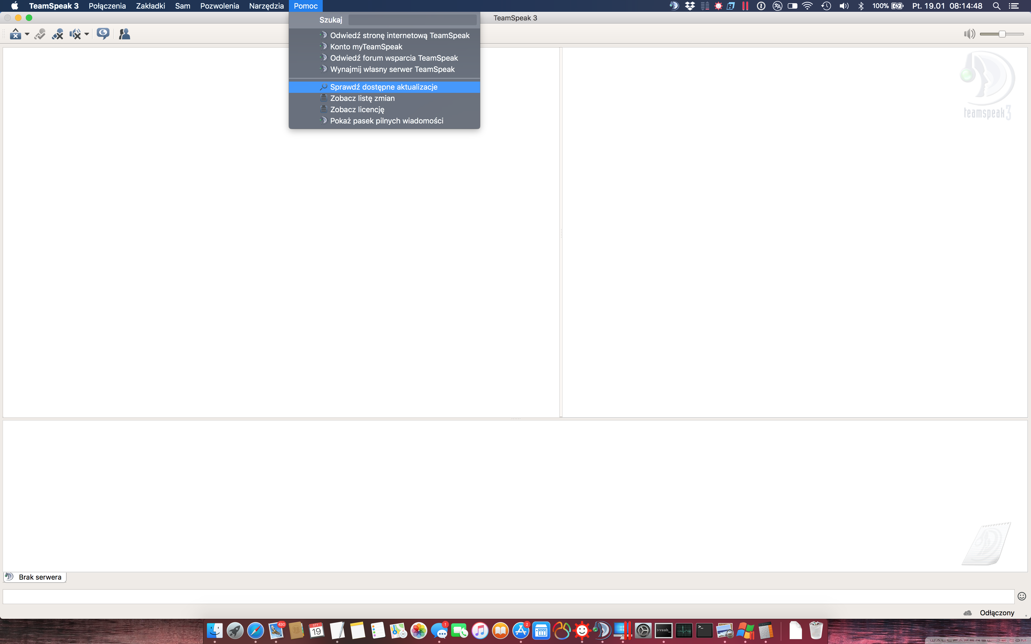Open the disconnect dropdown arrow in toolbar
Image resolution: width=1031 pixels, height=644 pixels.
point(27,34)
